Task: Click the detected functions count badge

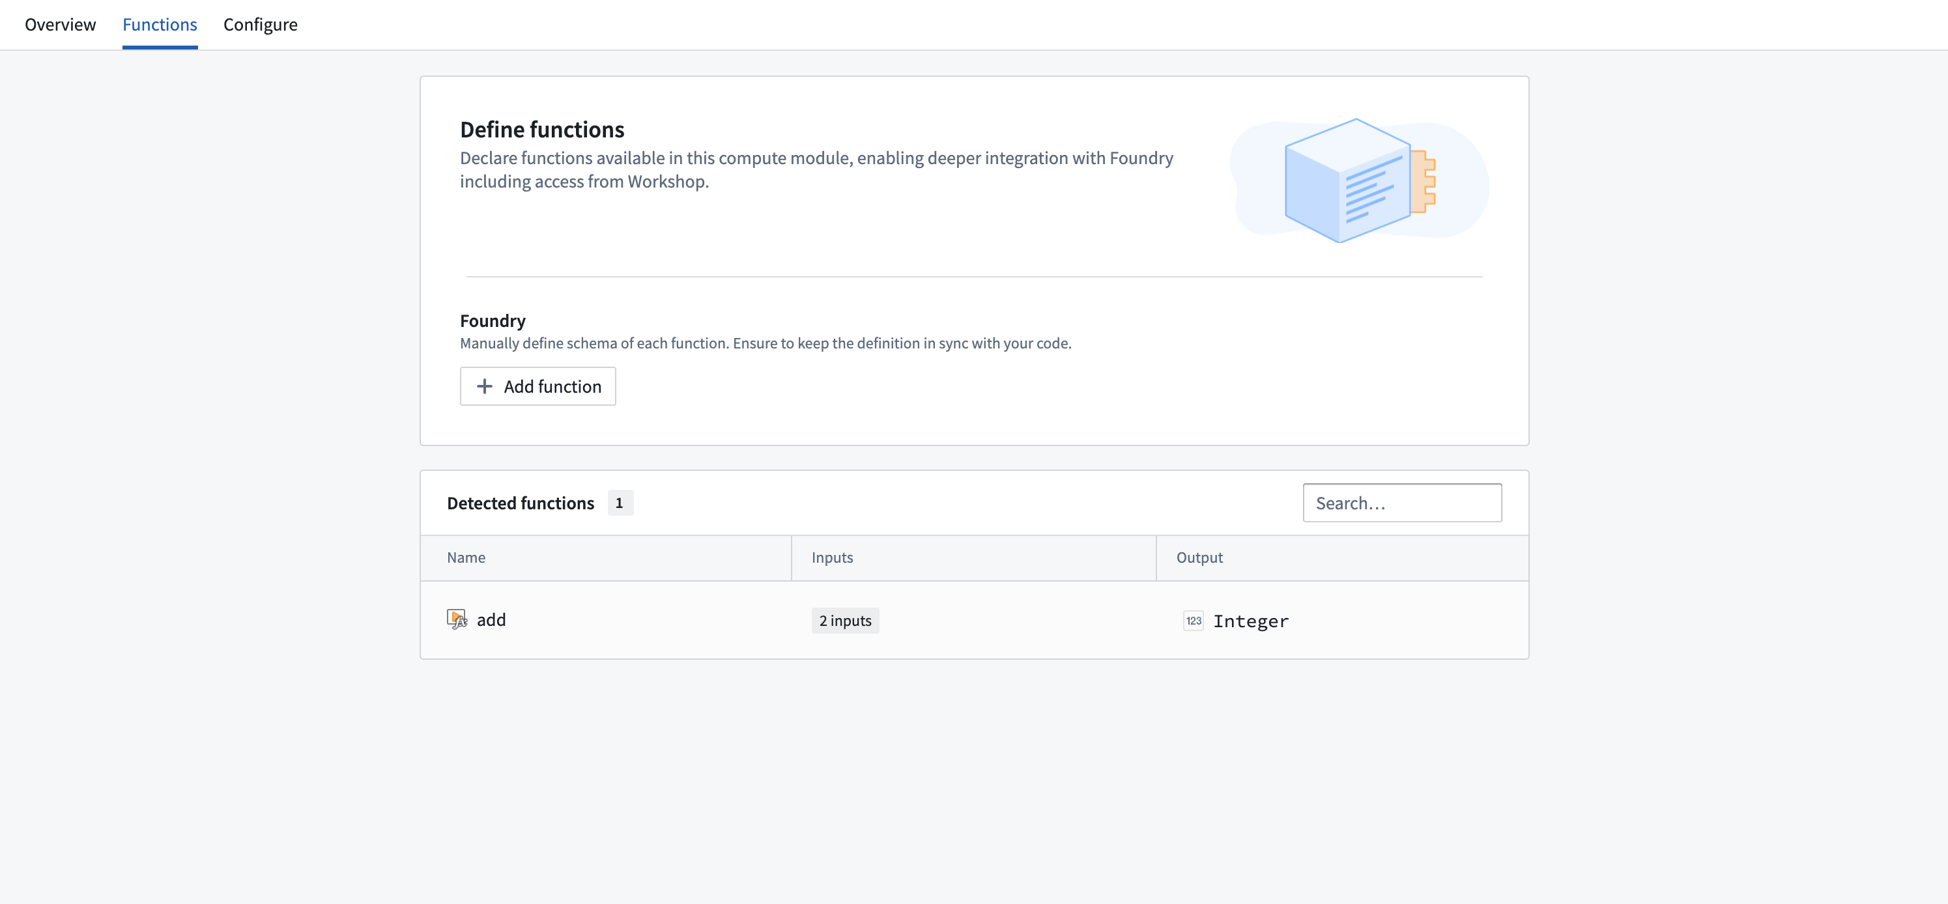Action: click(620, 503)
